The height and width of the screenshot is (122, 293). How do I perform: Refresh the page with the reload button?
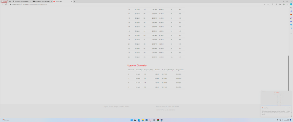[6, 4]
